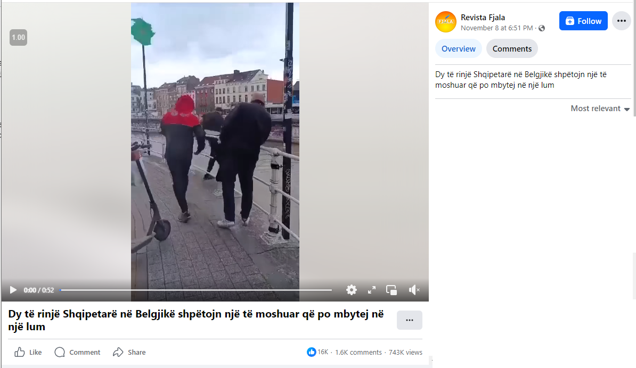Select the Overview tab
636x368 pixels.
[458, 48]
